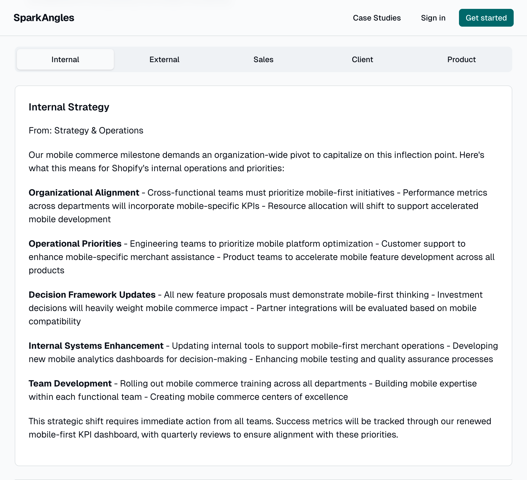Select the Client tab

point(362,59)
